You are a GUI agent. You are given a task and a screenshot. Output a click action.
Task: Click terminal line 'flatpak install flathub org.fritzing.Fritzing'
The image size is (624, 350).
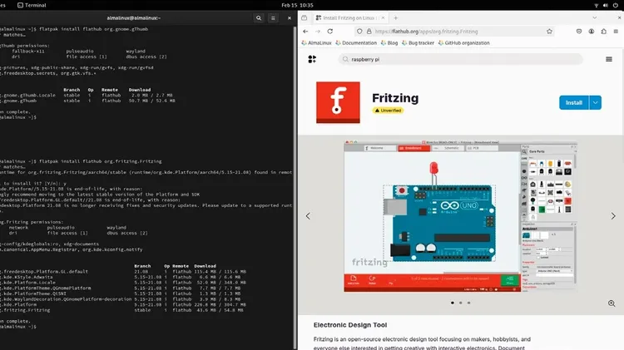(x=101, y=161)
